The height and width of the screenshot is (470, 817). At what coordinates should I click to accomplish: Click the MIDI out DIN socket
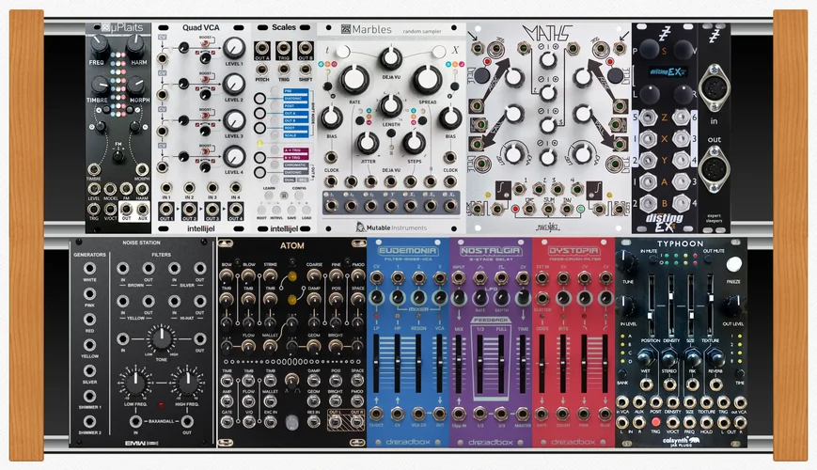714,169
